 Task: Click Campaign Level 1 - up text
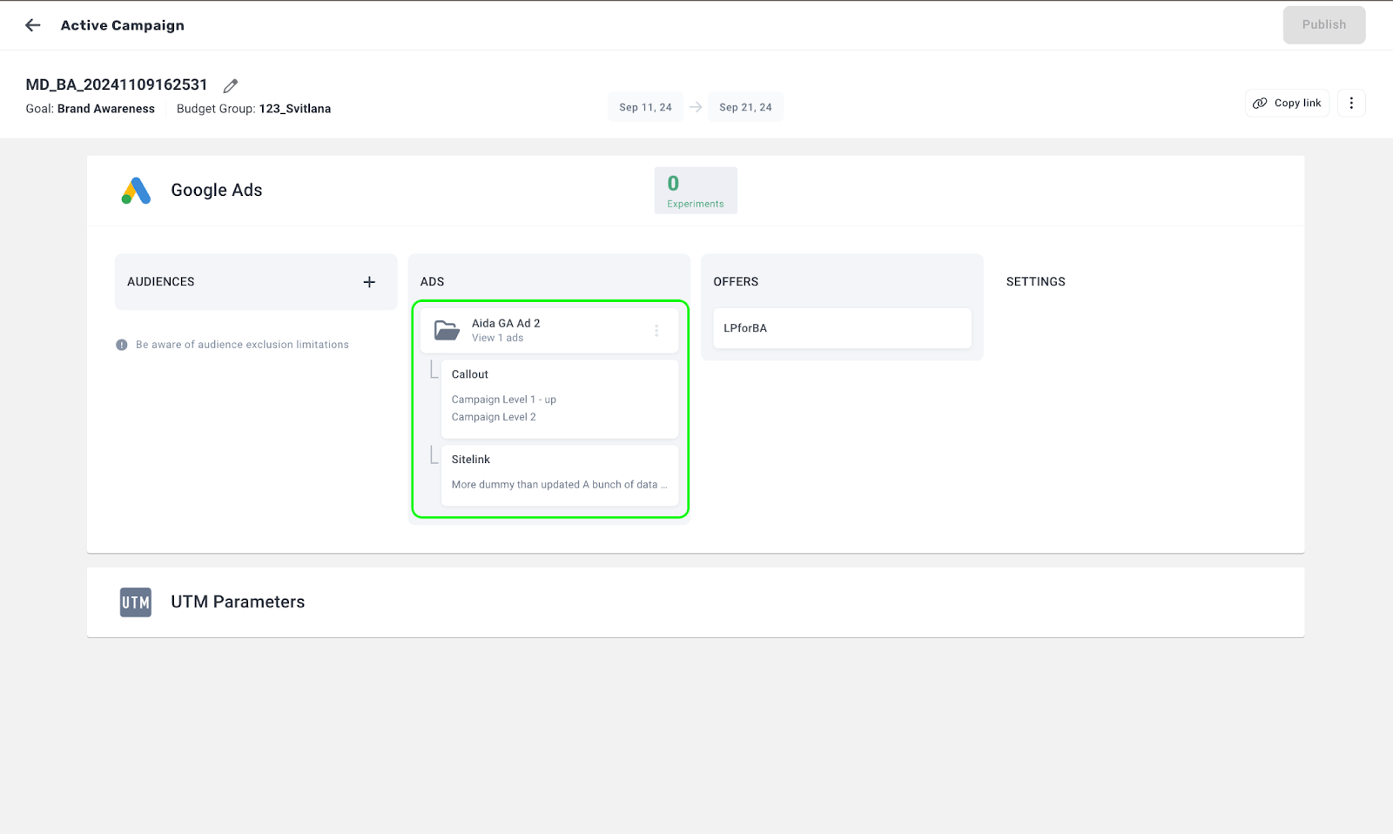pos(503,400)
